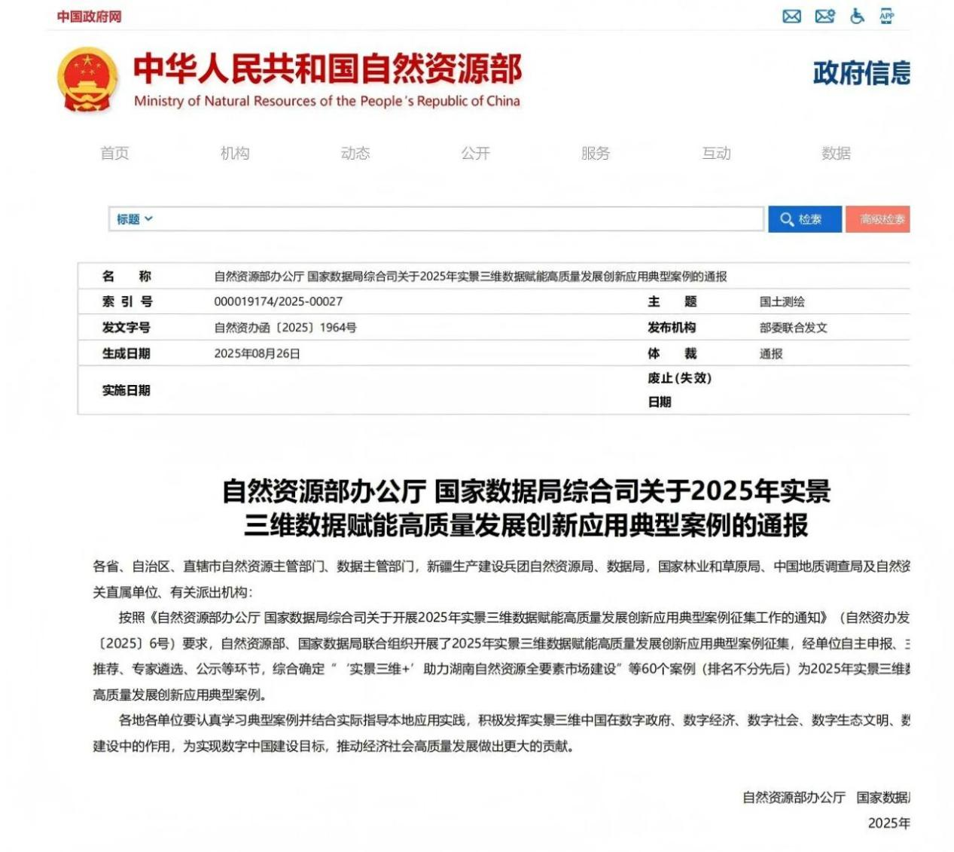Click the mobile APP icon
This screenshot has width=954, height=852.
click(887, 16)
